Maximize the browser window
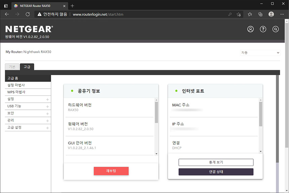This screenshot has height=193, width=289. point(272,4)
